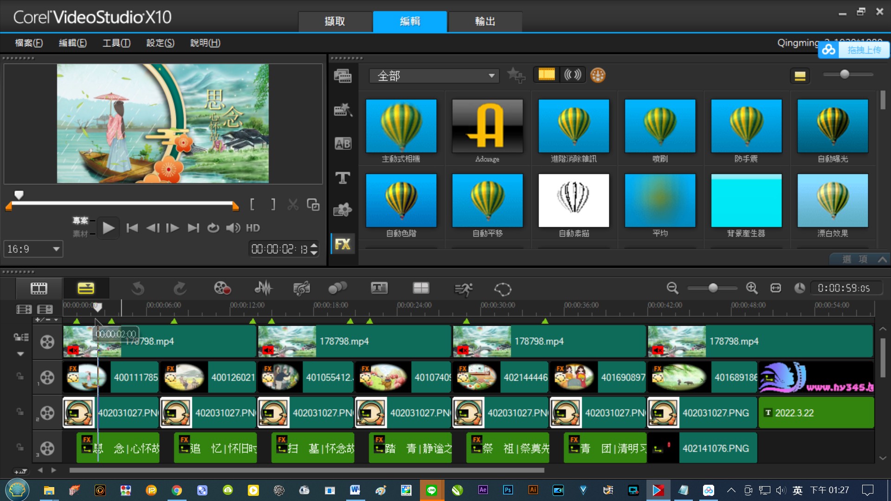Switch to the 輸出 share tab
The width and height of the screenshot is (891, 501).
(x=485, y=21)
